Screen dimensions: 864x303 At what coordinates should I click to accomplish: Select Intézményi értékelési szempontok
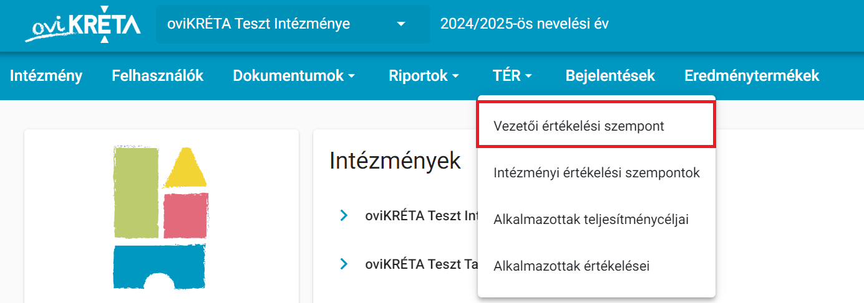pyautogui.click(x=596, y=172)
